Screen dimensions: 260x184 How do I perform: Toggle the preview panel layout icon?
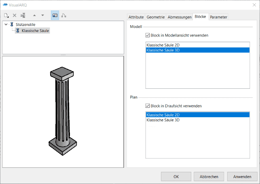pos(55,15)
